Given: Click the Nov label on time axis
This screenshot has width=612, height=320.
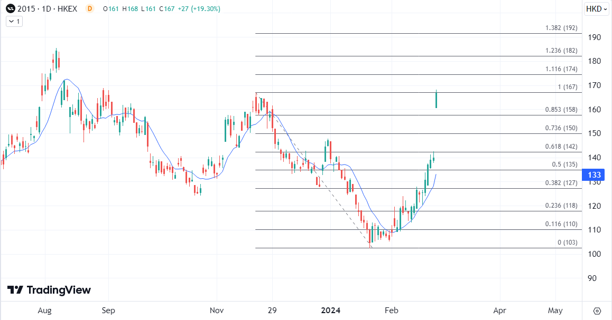Looking at the screenshot, I should coord(217,311).
